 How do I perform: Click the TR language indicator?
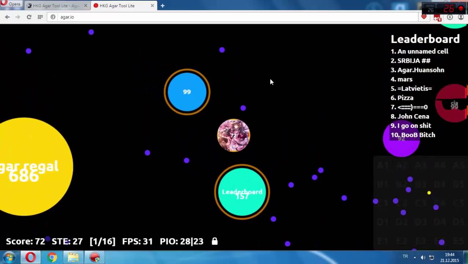(405, 257)
